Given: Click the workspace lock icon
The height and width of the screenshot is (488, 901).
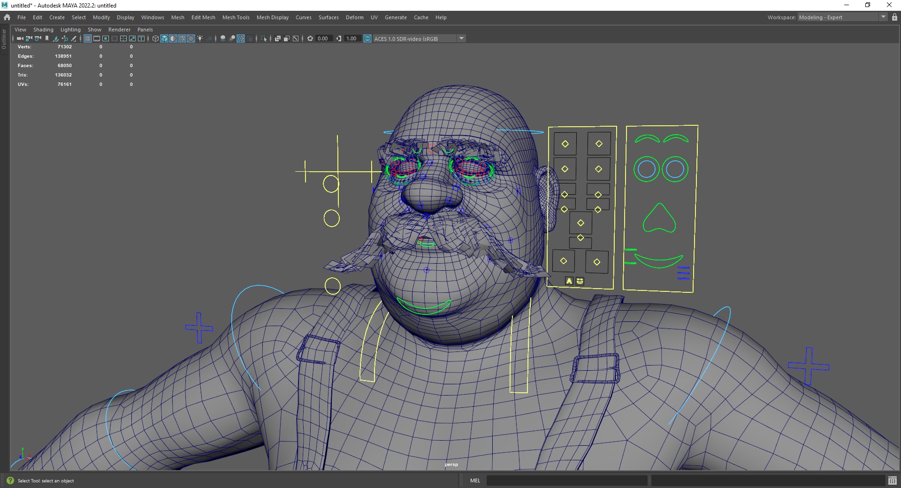Looking at the screenshot, I should pos(894,17).
